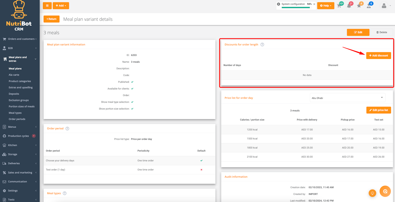Open the notifications bell icon
Screen dimensions: 395x202
pos(349,6)
